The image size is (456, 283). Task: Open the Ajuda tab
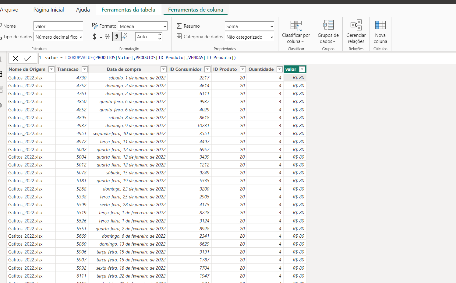click(83, 10)
